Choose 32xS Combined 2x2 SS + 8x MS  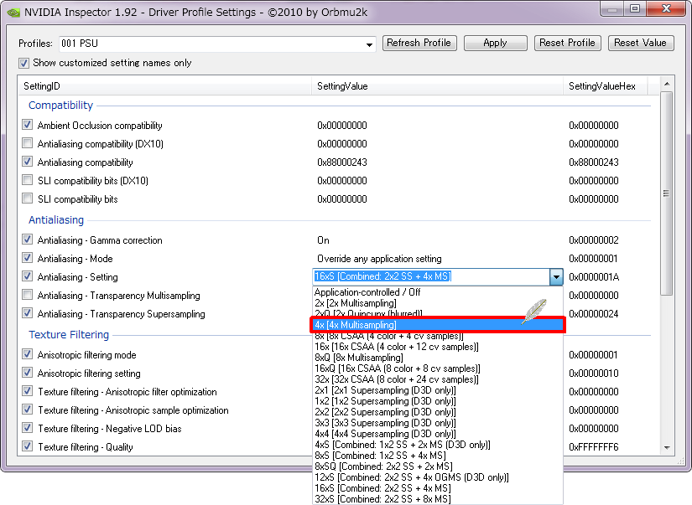pyautogui.click(x=437, y=499)
